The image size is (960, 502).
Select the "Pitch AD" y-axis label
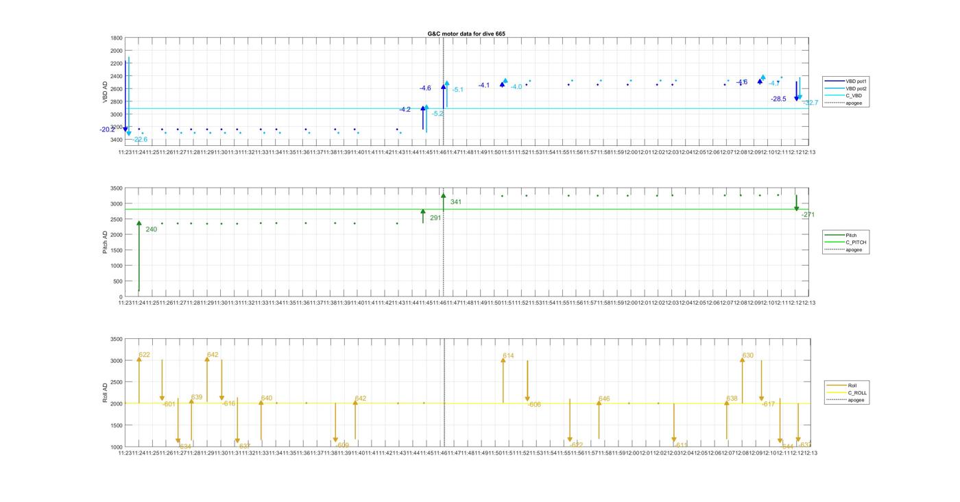coord(105,242)
